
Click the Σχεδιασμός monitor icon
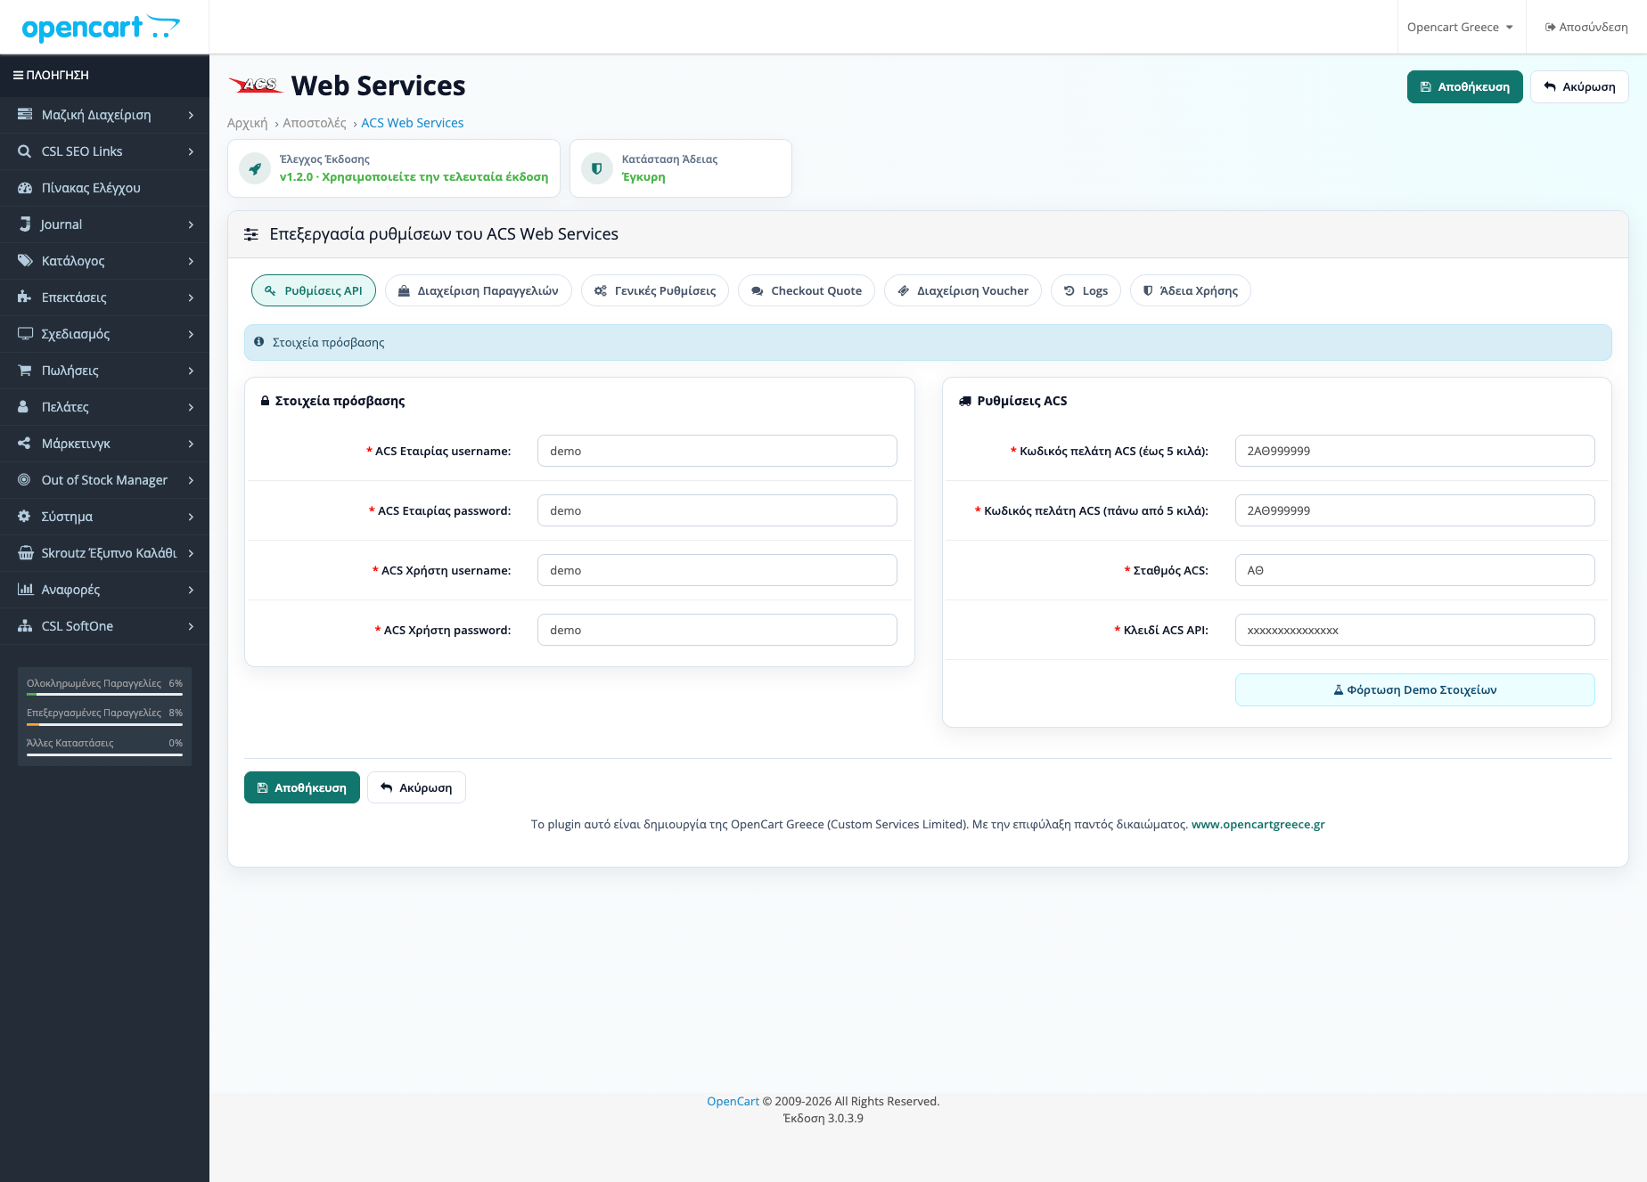(x=25, y=334)
